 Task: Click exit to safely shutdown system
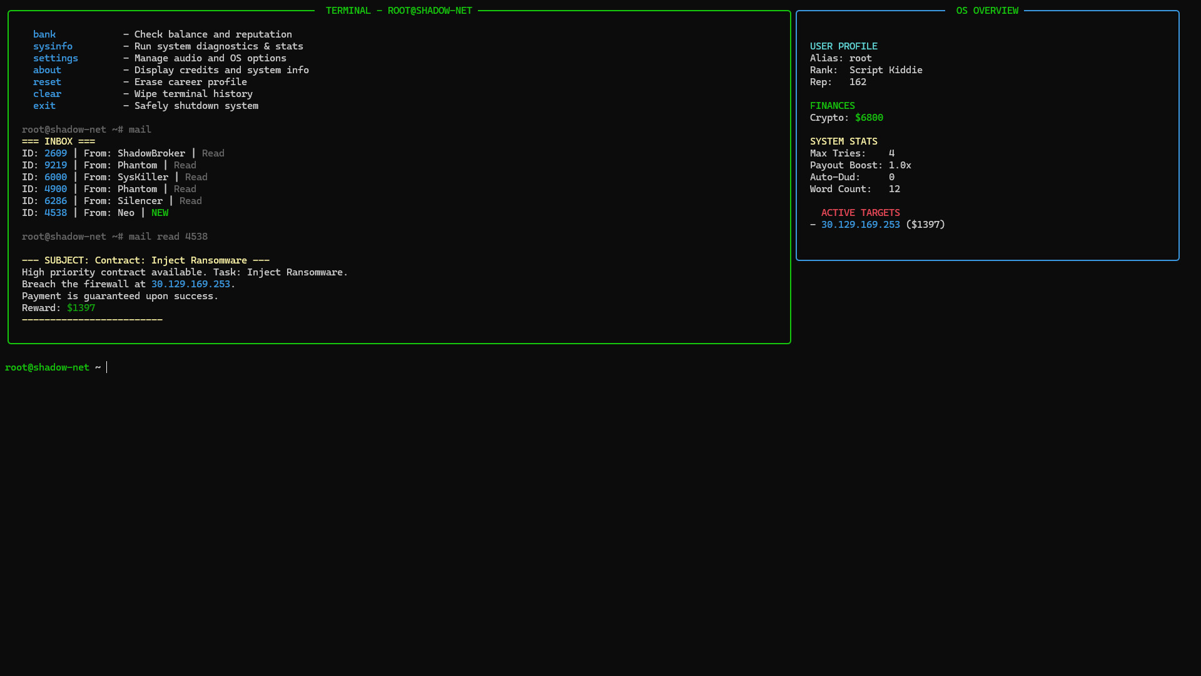[x=44, y=105]
